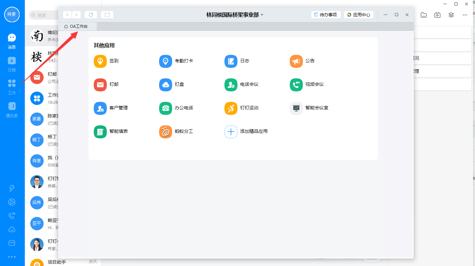
Task: Open 工作 workbench in the sidebar
Action: pyautogui.click(x=12, y=87)
